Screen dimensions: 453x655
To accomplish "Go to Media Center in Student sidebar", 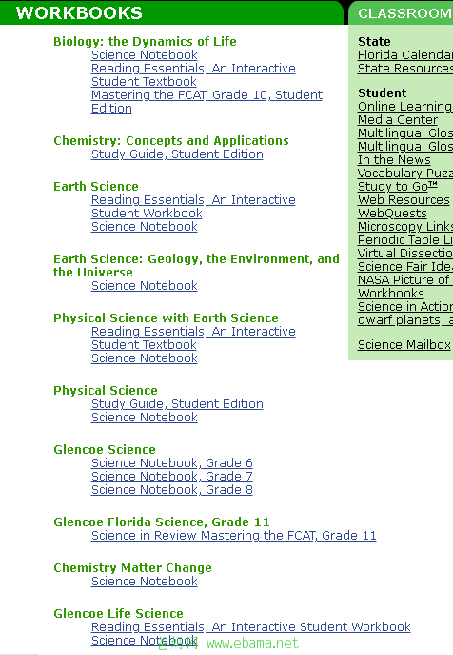I will [398, 120].
